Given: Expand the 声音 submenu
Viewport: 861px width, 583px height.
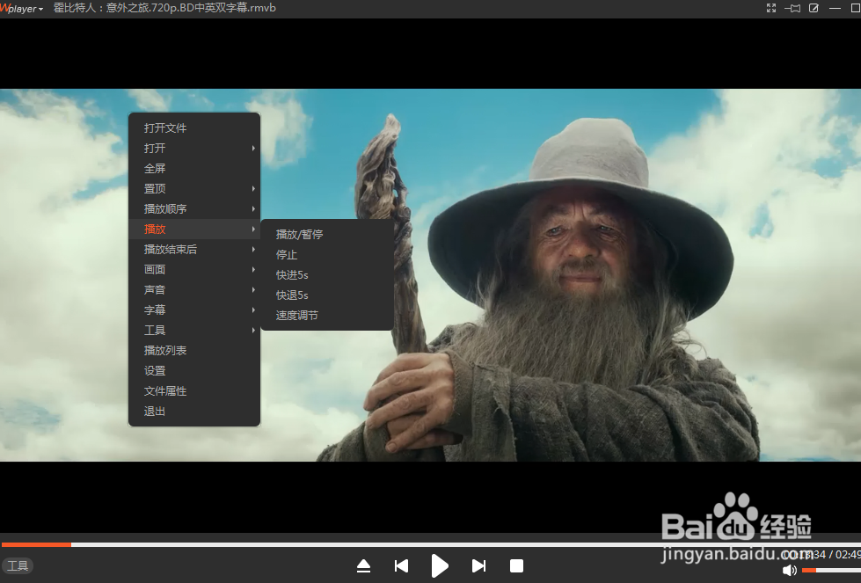Looking at the screenshot, I should 193,290.
